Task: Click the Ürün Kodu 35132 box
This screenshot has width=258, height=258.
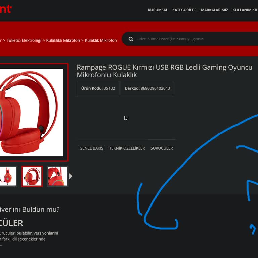Action: click(98, 88)
